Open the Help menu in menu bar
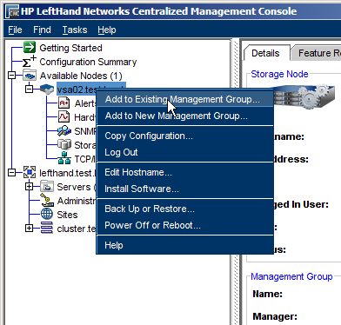This screenshot has width=341, height=325. click(107, 30)
